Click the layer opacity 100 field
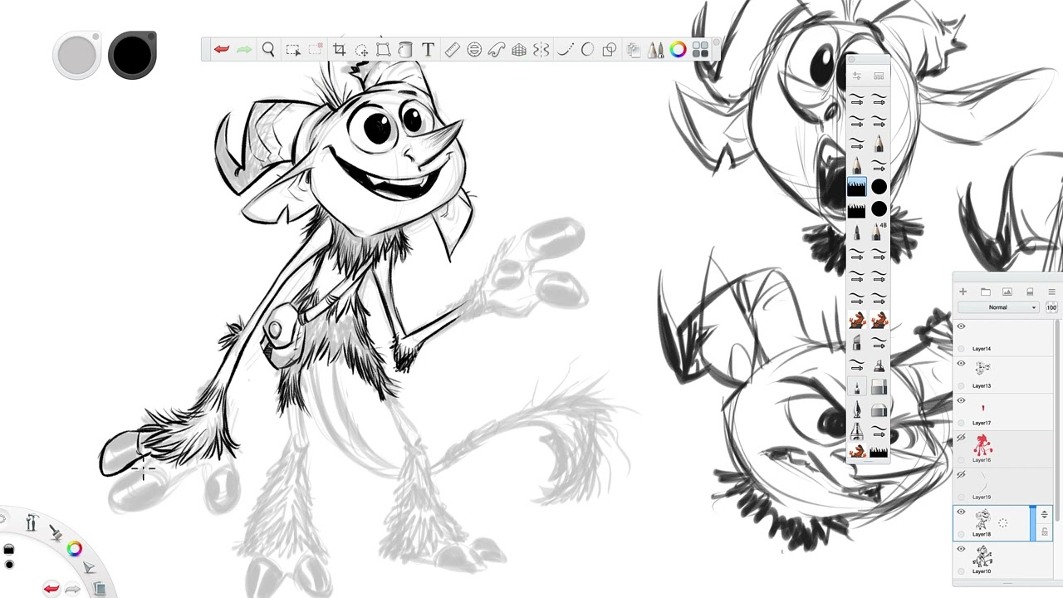 tap(1051, 307)
